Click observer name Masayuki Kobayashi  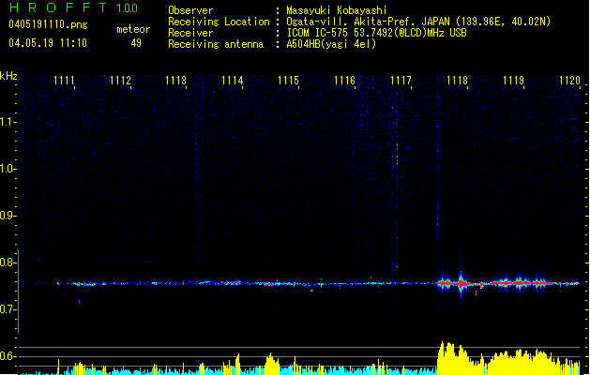[337, 10]
